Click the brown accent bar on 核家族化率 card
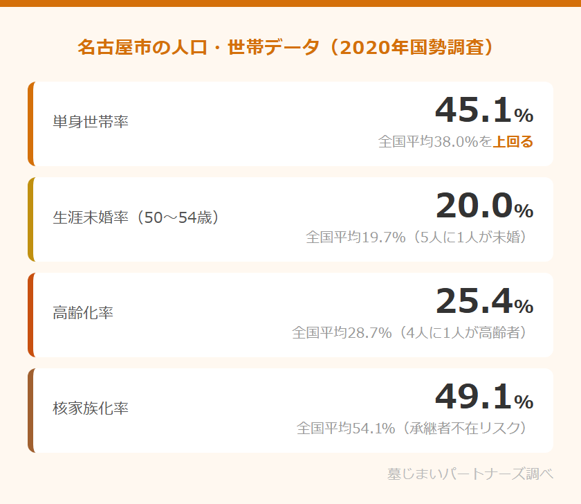Viewport: 581px width, 504px height. tap(30, 411)
